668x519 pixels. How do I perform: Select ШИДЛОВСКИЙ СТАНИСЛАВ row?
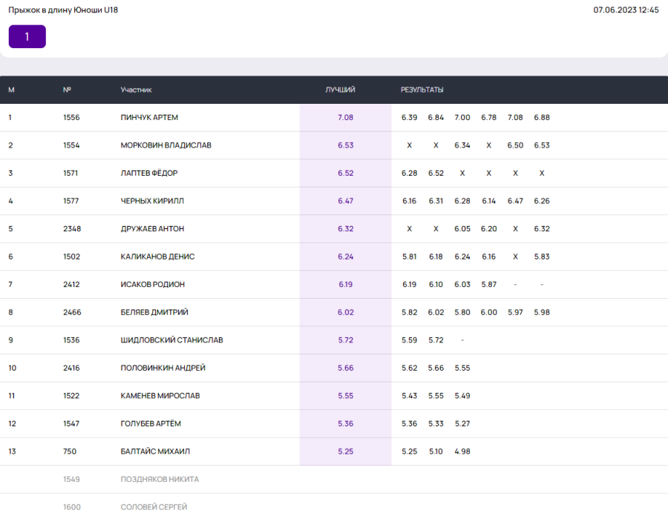coord(171,340)
